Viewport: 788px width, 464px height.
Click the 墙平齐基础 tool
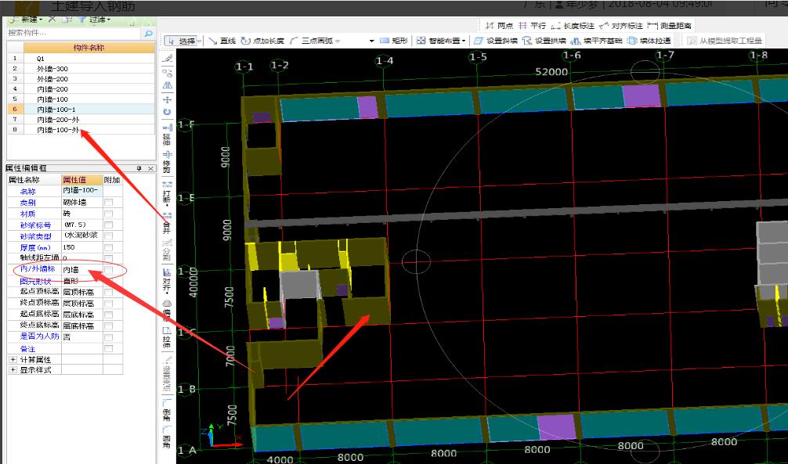597,41
